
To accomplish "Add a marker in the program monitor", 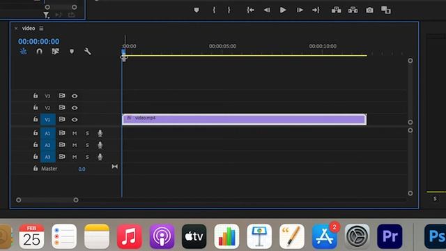I will [197, 10].
